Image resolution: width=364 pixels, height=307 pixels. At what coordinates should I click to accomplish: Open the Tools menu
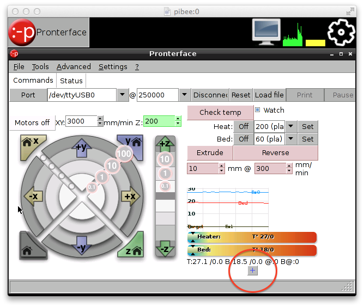(x=40, y=67)
